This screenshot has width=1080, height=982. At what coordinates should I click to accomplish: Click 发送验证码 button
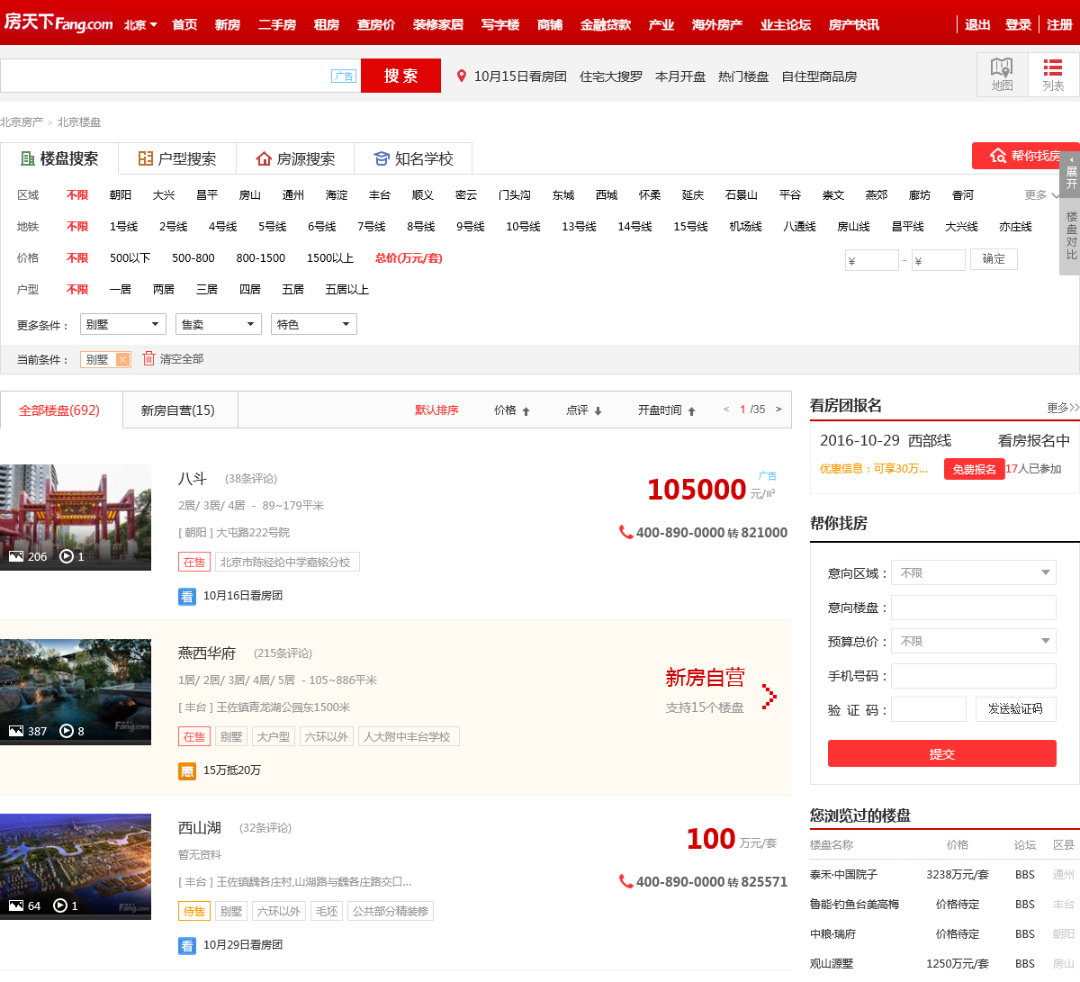(1016, 709)
